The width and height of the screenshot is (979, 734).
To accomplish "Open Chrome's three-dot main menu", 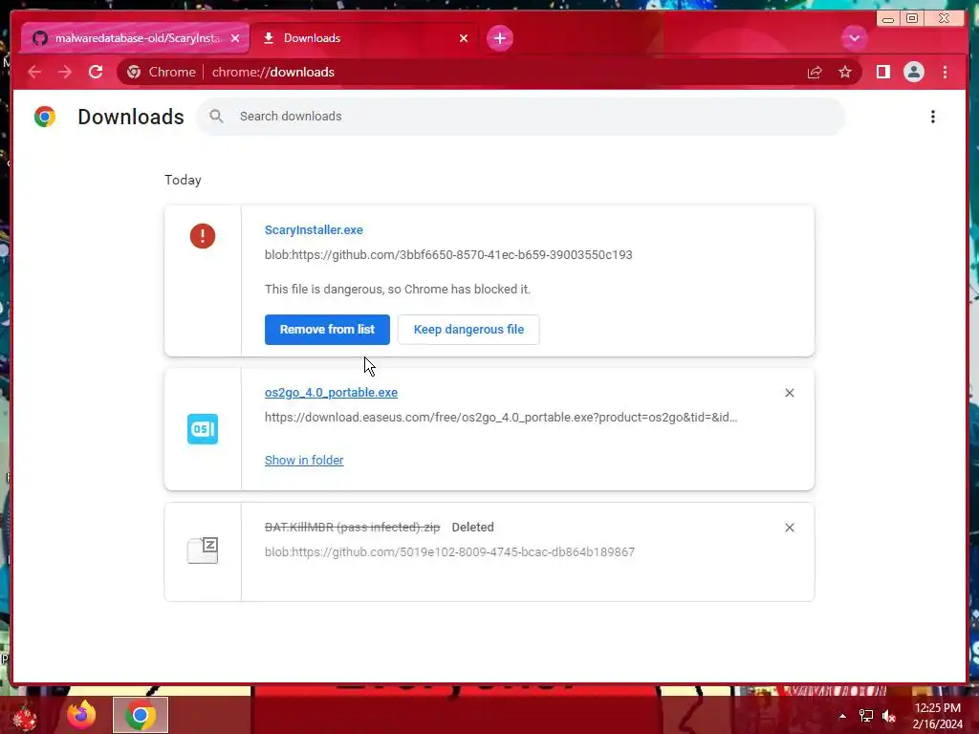I will tap(945, 73).
